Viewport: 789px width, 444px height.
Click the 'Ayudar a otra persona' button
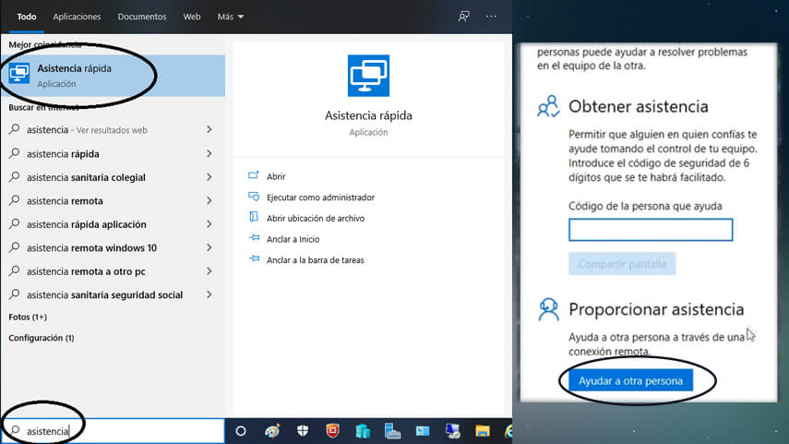(x=630, y=380)
